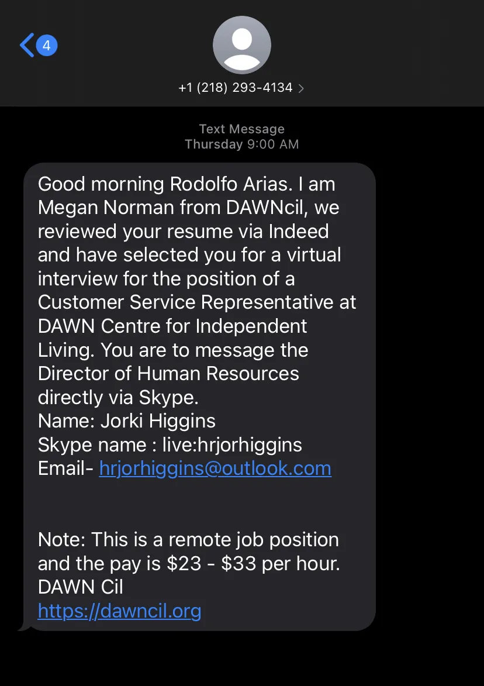Tap "DAWN Centre for Independent" text
Image resolution: width=484 pixels, height=686 pixels.
172,326
